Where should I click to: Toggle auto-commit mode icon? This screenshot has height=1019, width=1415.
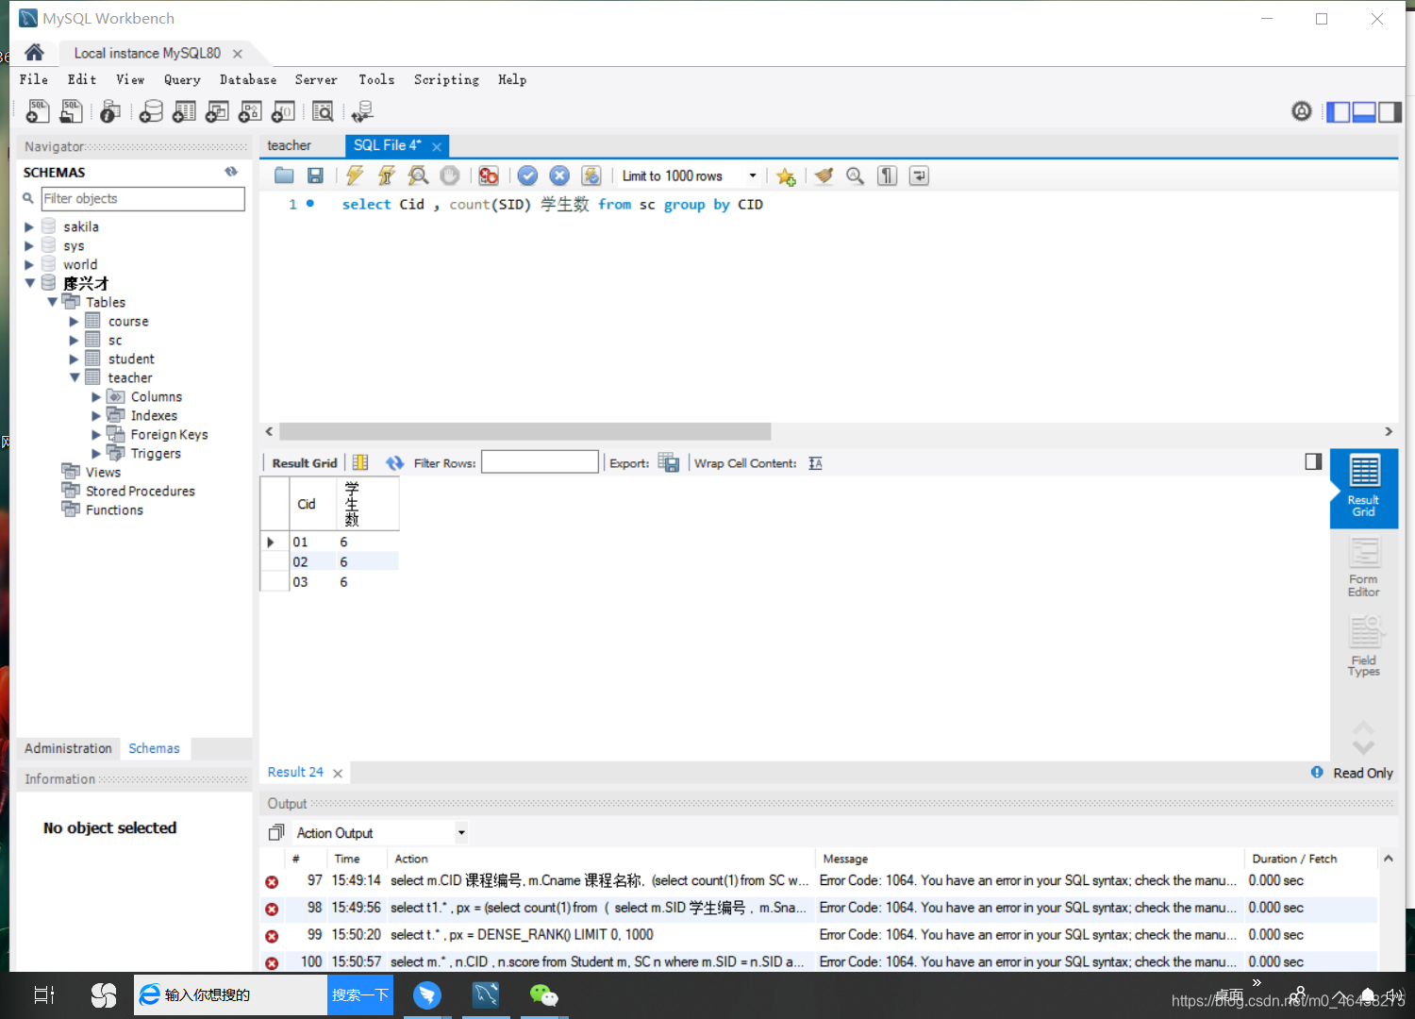tap(591, 175)
